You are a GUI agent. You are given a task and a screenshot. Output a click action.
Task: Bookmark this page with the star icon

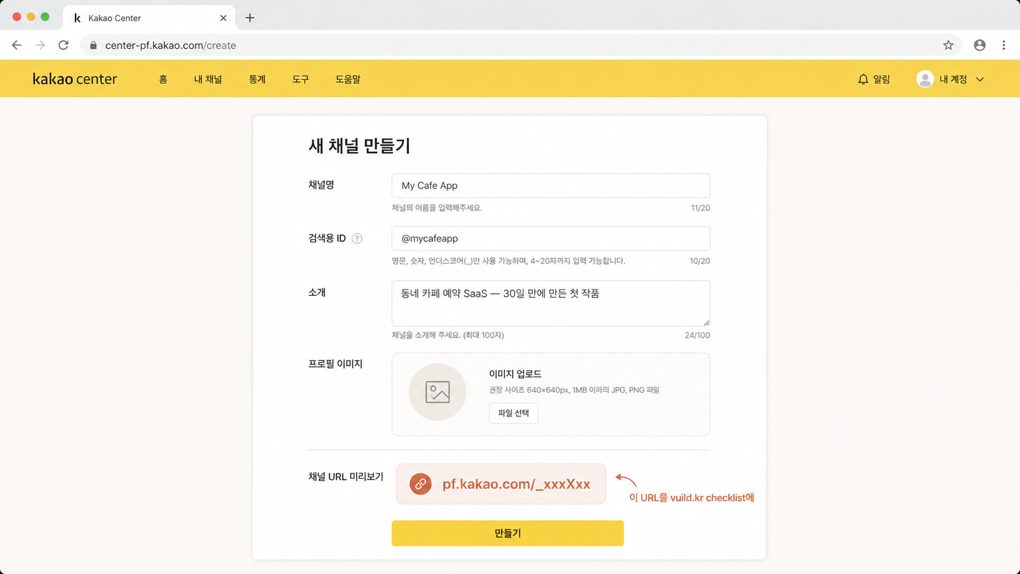(x=948, y=45)
